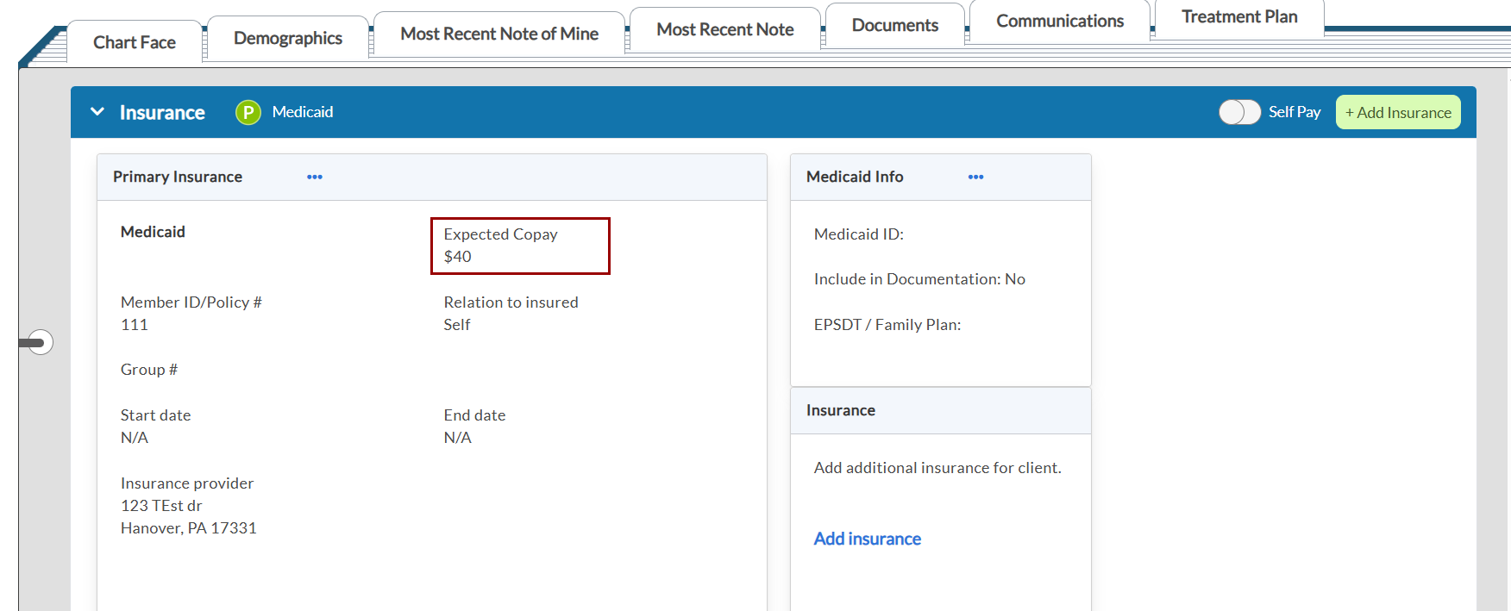Select the Expected Copay $40 field
This screenshot has width=1511, height=611.
point(519,246)
